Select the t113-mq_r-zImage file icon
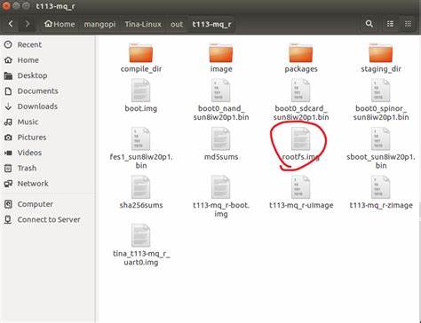 [x=381, y=187]
